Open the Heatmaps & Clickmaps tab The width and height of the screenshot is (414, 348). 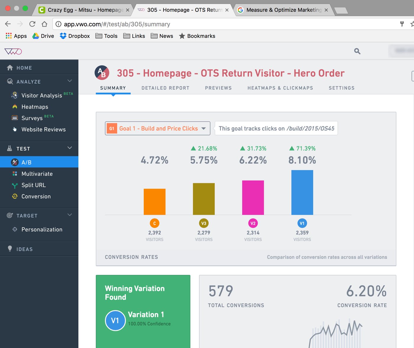[280, 88]
